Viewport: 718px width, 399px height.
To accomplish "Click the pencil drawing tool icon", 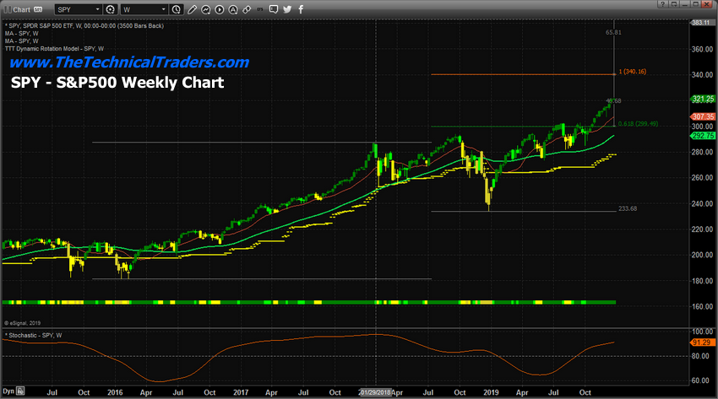I will (x=193, y=9).
